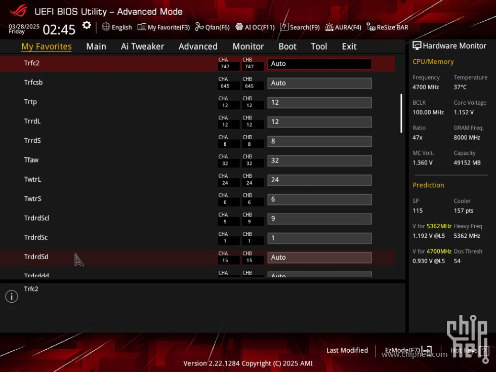Select the TrdrdSc row label

click(36, 237)
